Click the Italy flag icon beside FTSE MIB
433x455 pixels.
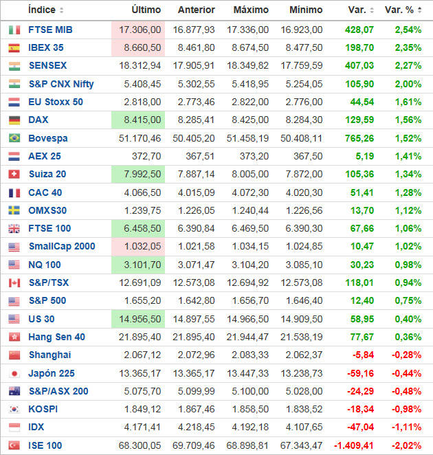point(14,30)
